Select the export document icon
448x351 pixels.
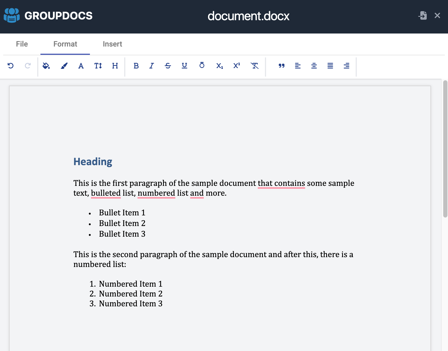[x=423, y=16]
